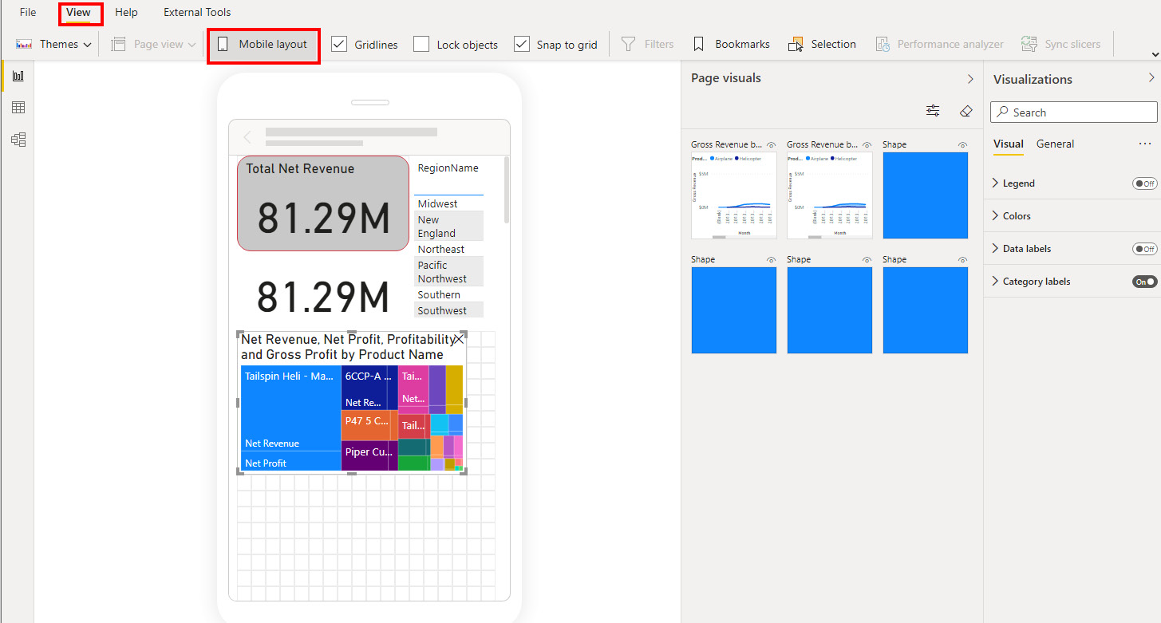Click the Mobile layout button
The width and height of the screenshot is (1161, 623).
[264, 45]
